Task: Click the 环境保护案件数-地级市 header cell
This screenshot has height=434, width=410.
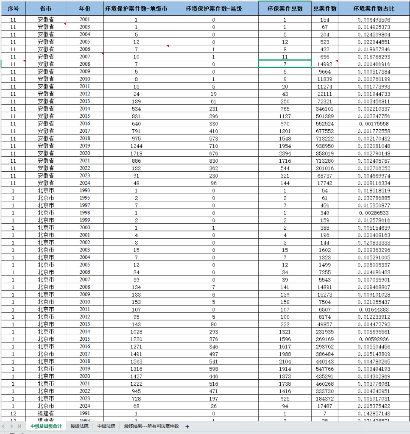Action: (x=136, y=8)
